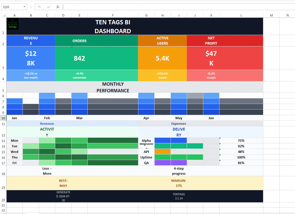Screen dimensions: 295x214
Task: Click the Expenses legend cell
Action: click(x=200, y=124)
